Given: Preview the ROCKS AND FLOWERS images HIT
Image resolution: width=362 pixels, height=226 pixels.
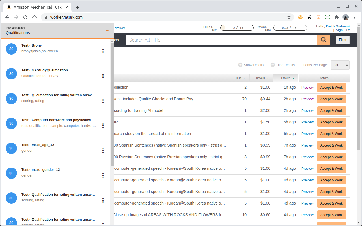Looking at the screenshot, I should tap(307, 215).
